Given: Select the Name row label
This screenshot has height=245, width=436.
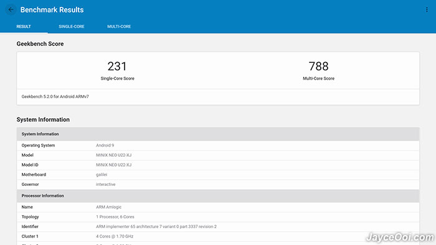Looking at the screenshot, I should (27, 207).
